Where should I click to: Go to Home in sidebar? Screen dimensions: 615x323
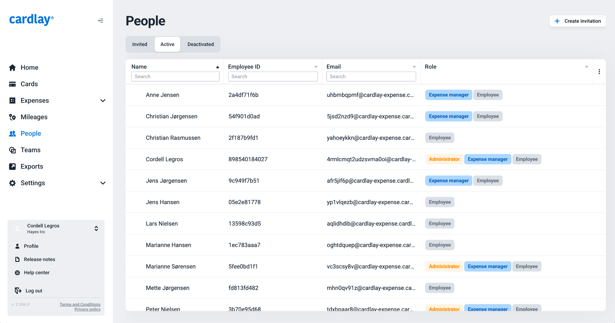[x=29, y=67]
